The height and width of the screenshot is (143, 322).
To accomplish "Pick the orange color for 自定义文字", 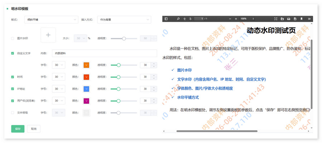I will [86, 65].
